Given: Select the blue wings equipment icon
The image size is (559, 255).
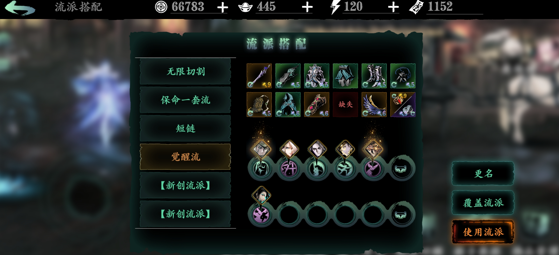Looking at the screenshot, I should 374,104.
